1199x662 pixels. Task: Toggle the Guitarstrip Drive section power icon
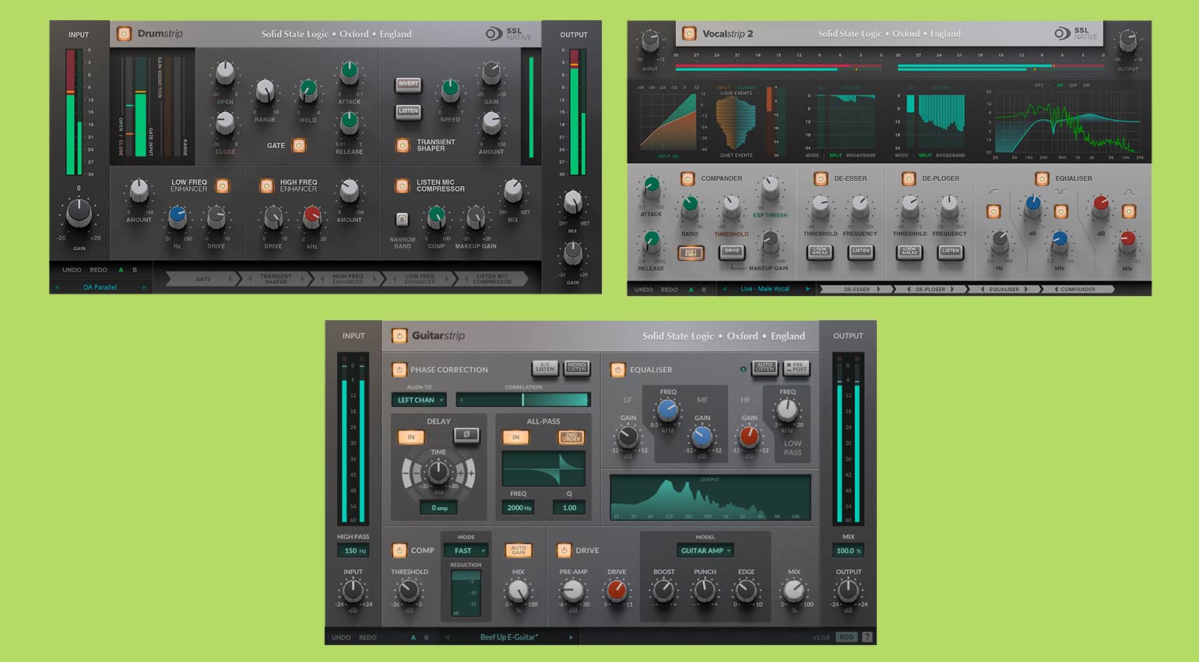click(564, 551)
